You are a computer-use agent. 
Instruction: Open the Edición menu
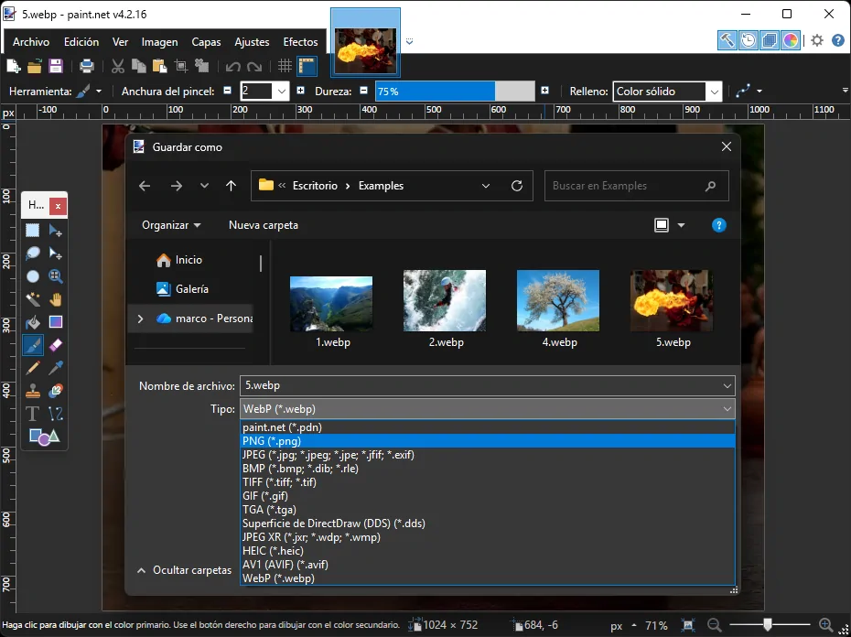[81, 41]
